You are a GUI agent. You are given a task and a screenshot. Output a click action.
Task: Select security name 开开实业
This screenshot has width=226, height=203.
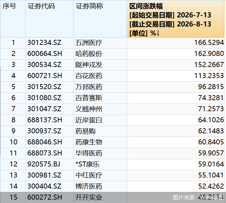[x=89, y=197]
